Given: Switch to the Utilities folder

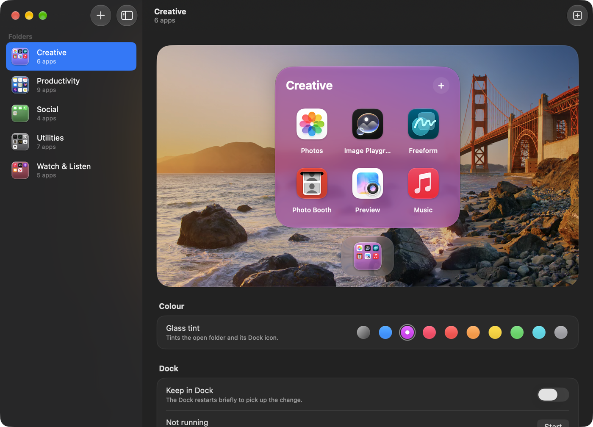Looking at the screenshot, I should tap(71, 141).
